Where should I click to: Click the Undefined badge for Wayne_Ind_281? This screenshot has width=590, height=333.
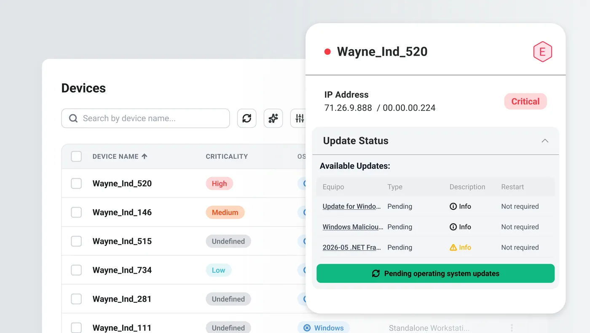pyautogui.click(x=228, y=299)
